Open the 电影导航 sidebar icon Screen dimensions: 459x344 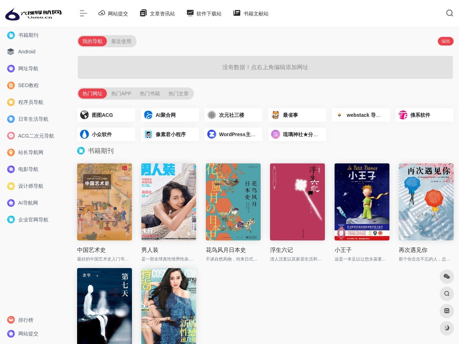10,169
